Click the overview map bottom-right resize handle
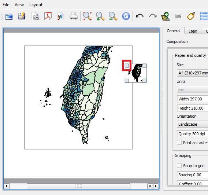Image resolution: width=208 pixels, height=195 pixels. tap(145, 81)
